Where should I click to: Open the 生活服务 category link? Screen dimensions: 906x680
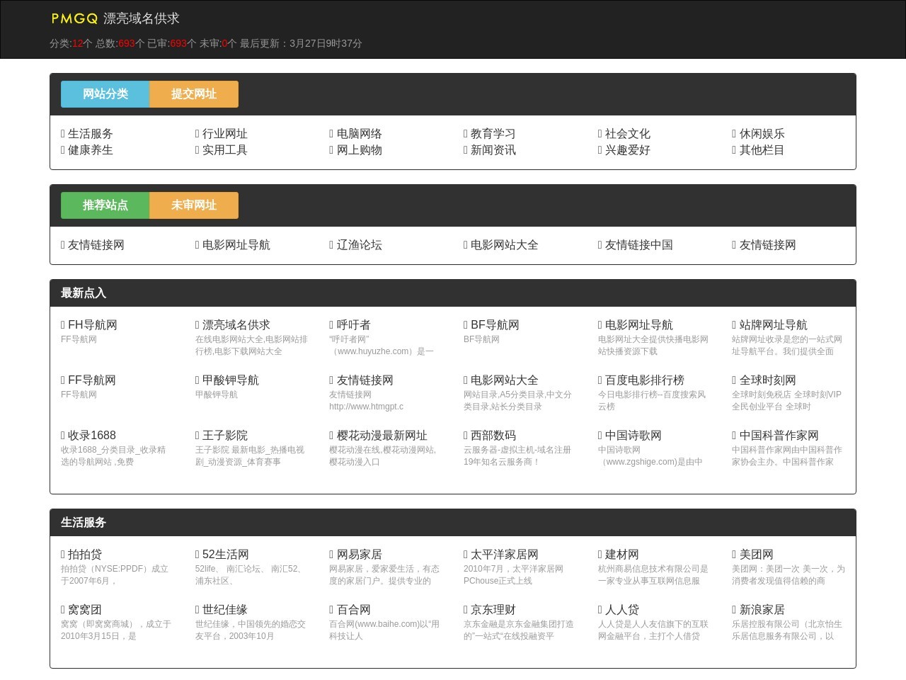(x=90, y=134)
